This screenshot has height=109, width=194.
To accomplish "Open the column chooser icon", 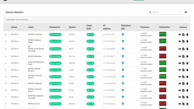I will [186, 12].
